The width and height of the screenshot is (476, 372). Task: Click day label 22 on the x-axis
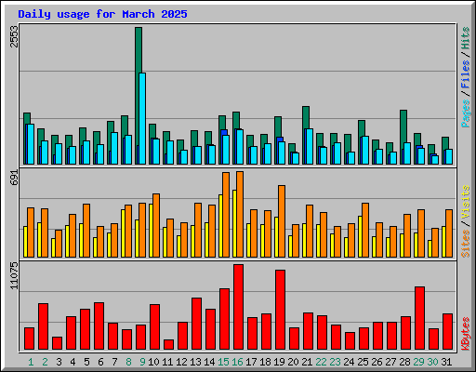coord(321,362)
